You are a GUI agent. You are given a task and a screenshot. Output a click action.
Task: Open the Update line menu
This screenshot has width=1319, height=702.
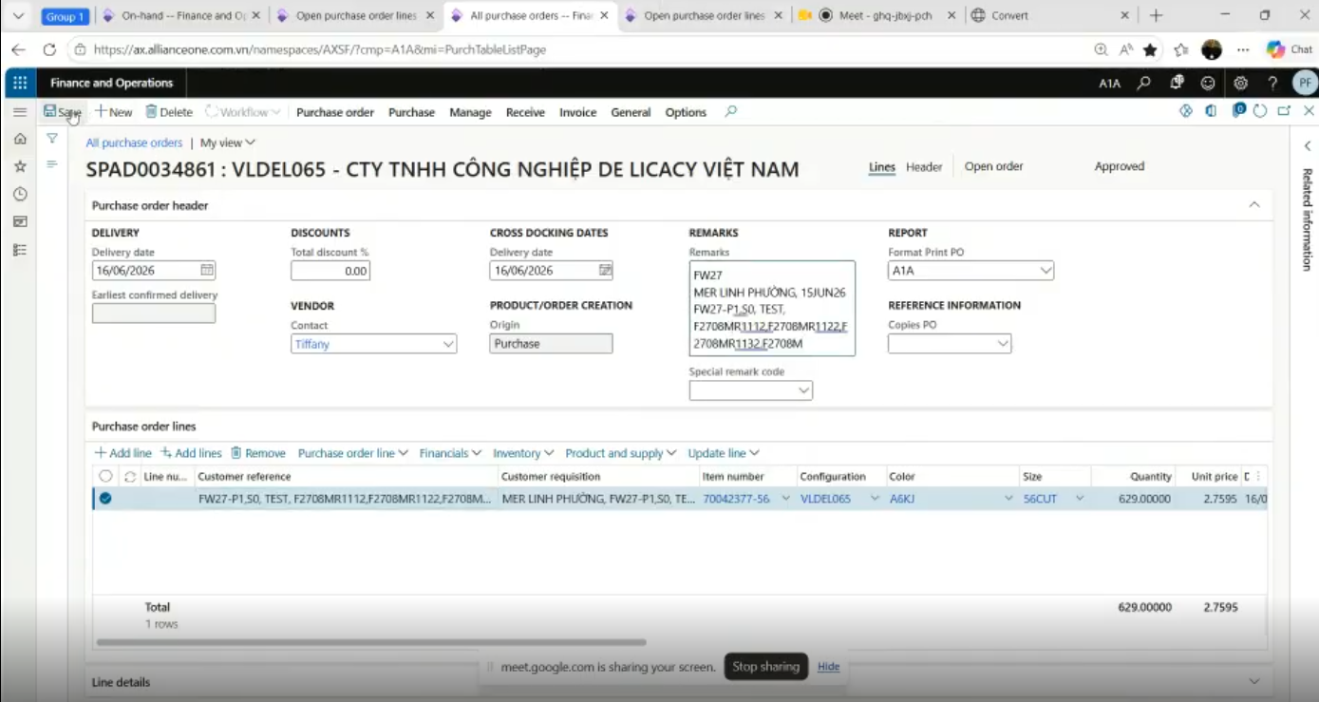[x=724, y=453]
